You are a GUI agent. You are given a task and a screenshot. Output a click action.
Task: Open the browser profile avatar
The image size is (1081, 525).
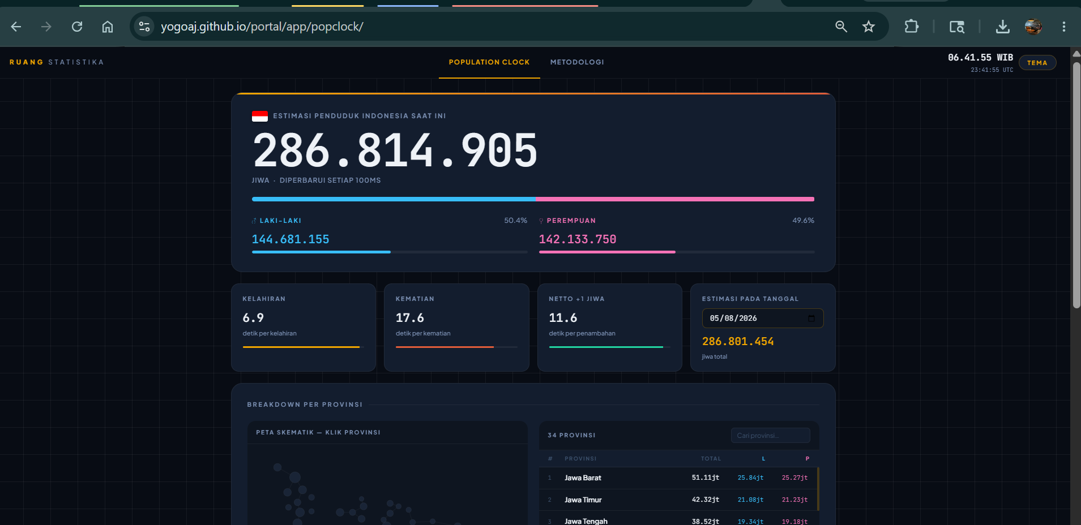[x=1033, y=27]
